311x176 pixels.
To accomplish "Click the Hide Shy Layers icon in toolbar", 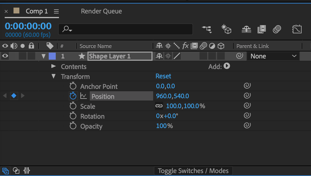I will pos(246,29).
